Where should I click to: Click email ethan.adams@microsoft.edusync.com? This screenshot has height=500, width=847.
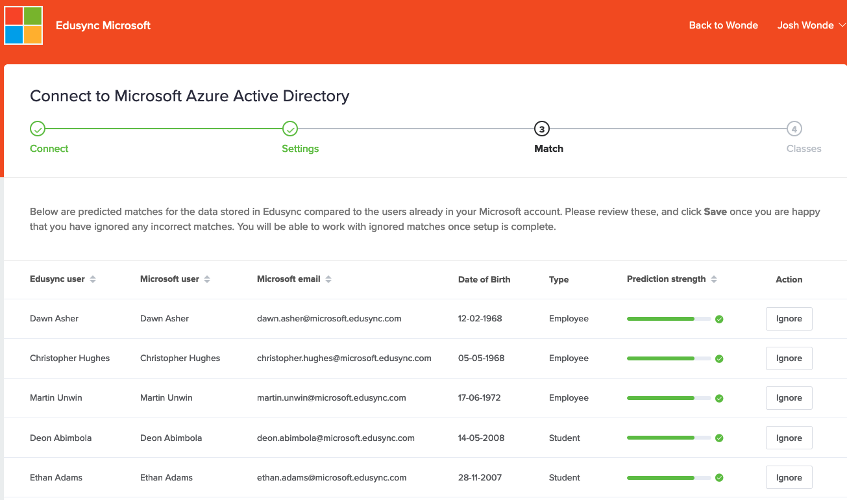click(332, 478)
